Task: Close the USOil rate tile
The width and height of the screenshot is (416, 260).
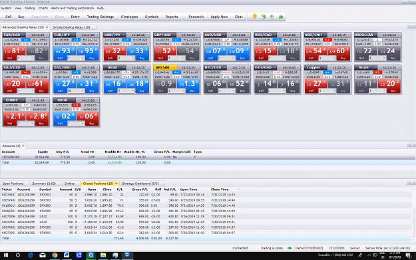Action: [97, 100]
